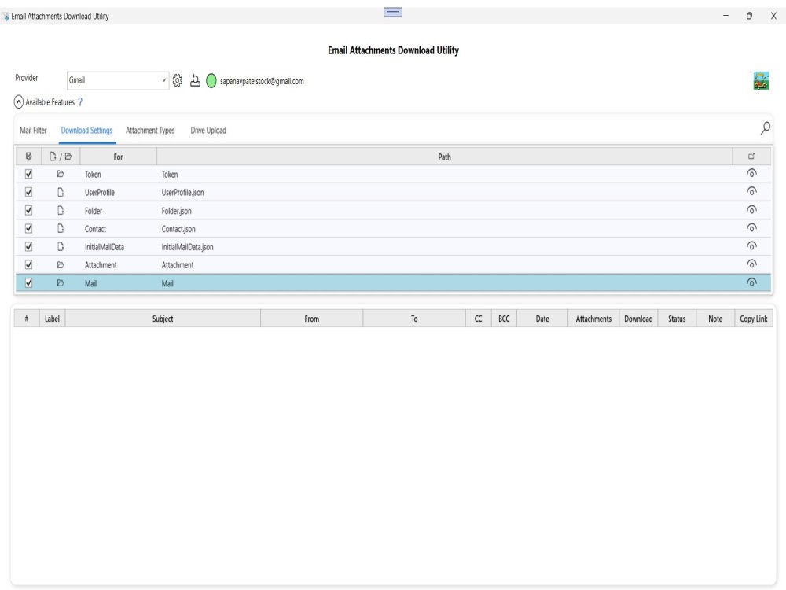Click the view icon for Mail row
786x590 pixels.
click(751, 282)
